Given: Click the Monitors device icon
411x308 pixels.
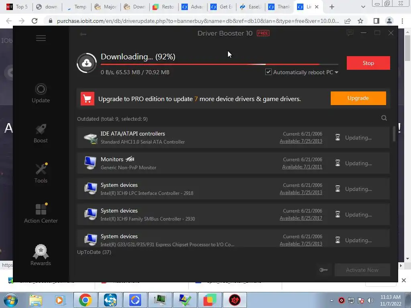Looking at the screenshot, I should (x=90, y=163).
